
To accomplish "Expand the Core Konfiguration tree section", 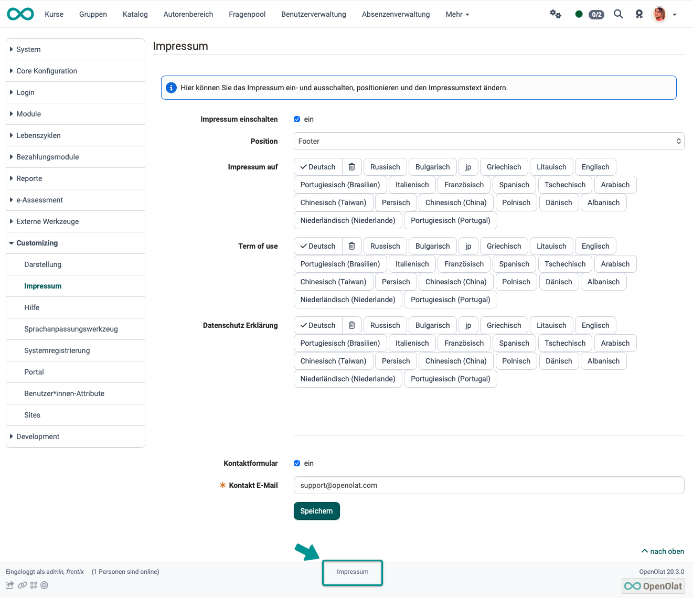I will click(x=47, y=71).
